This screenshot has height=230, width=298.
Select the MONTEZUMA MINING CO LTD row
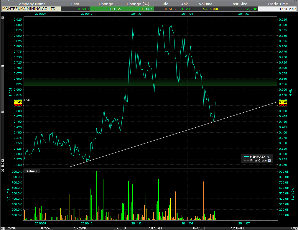pos(31,9)
